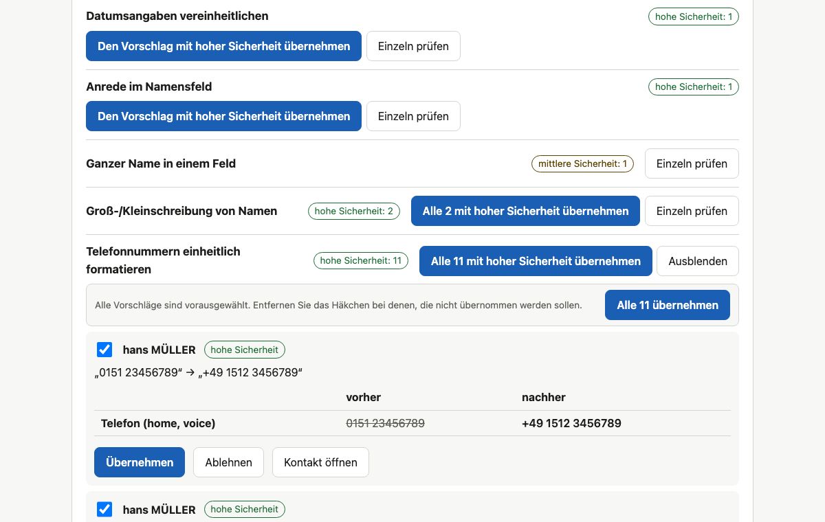Click the bottom hans MÜLLER contact name

159,510
